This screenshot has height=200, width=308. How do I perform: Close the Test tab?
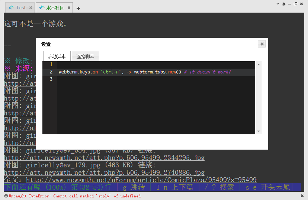click(31, 7)
